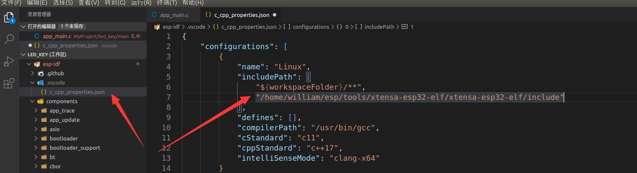Open 选择(S) menu
The width and height of the screenshot is (637, 173).
point(63,3)
